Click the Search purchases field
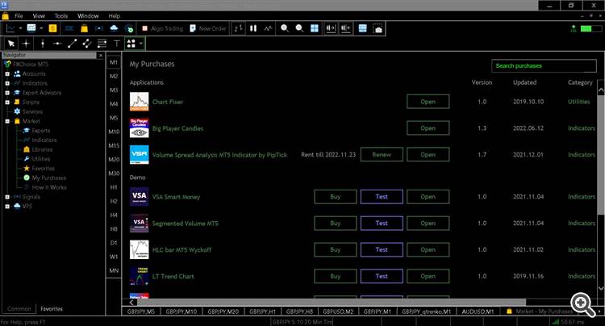Image resolution: width=605 pixels, height=326 pixels. click(544, 66)
